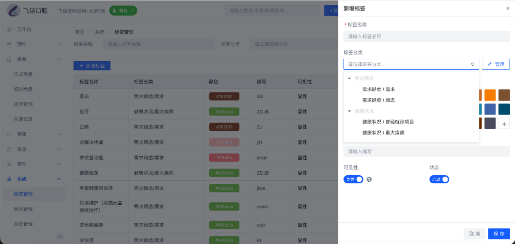This screenshot has height=244, width=515.
Task: Open the 请选择标签分类 dropdown in the drawer
Action: (x=411, y=64)
